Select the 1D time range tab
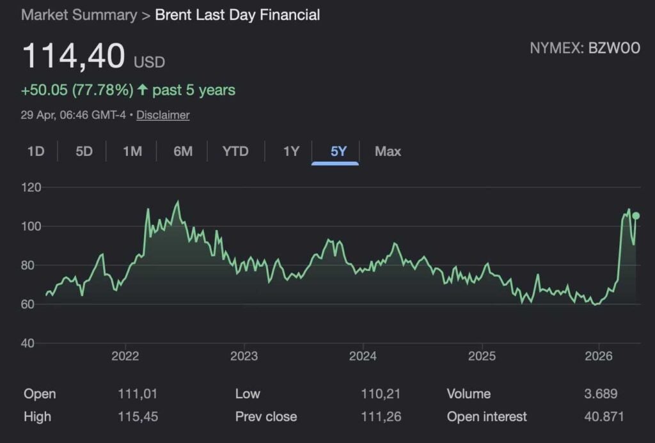The width and height of the screenshot is (655, 443). pyautogui.click(x=36, y=152)
